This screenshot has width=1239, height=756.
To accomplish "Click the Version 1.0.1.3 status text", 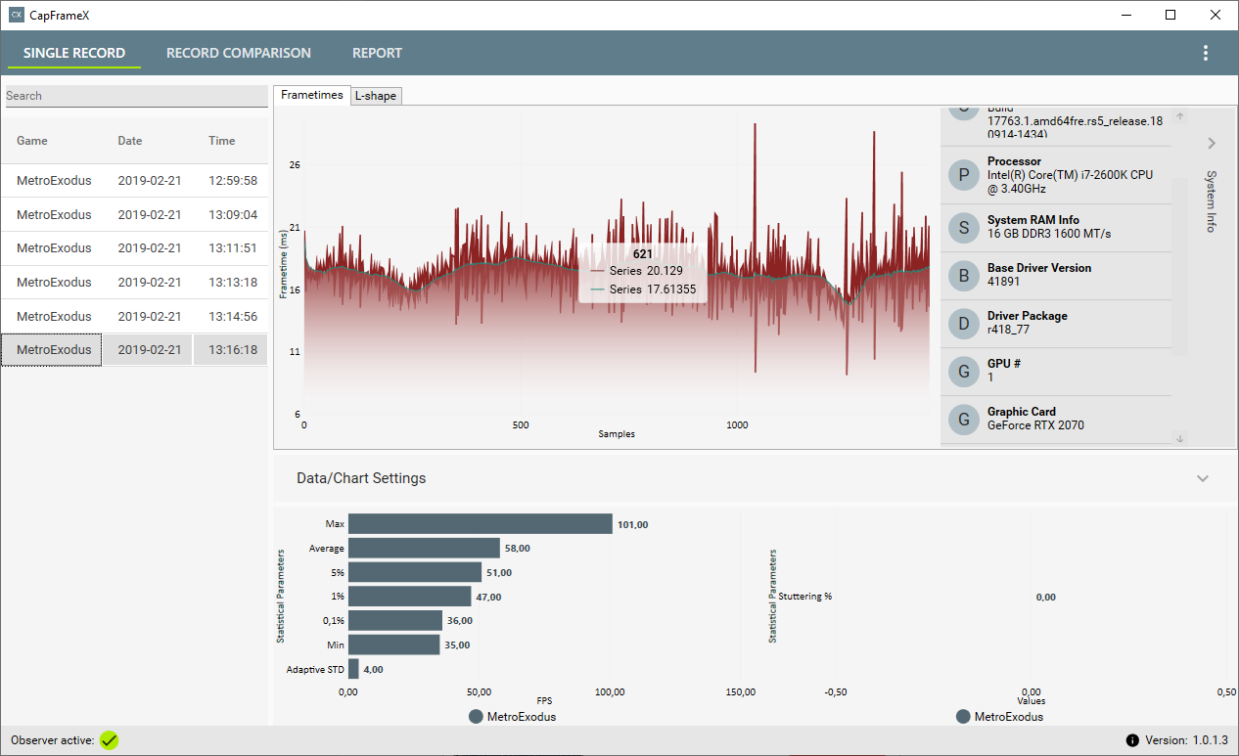I will 1186,740.
